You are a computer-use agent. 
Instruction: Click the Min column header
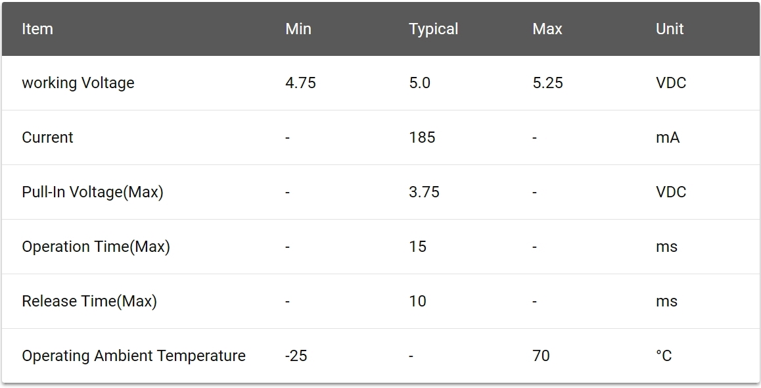click(298, 29)
